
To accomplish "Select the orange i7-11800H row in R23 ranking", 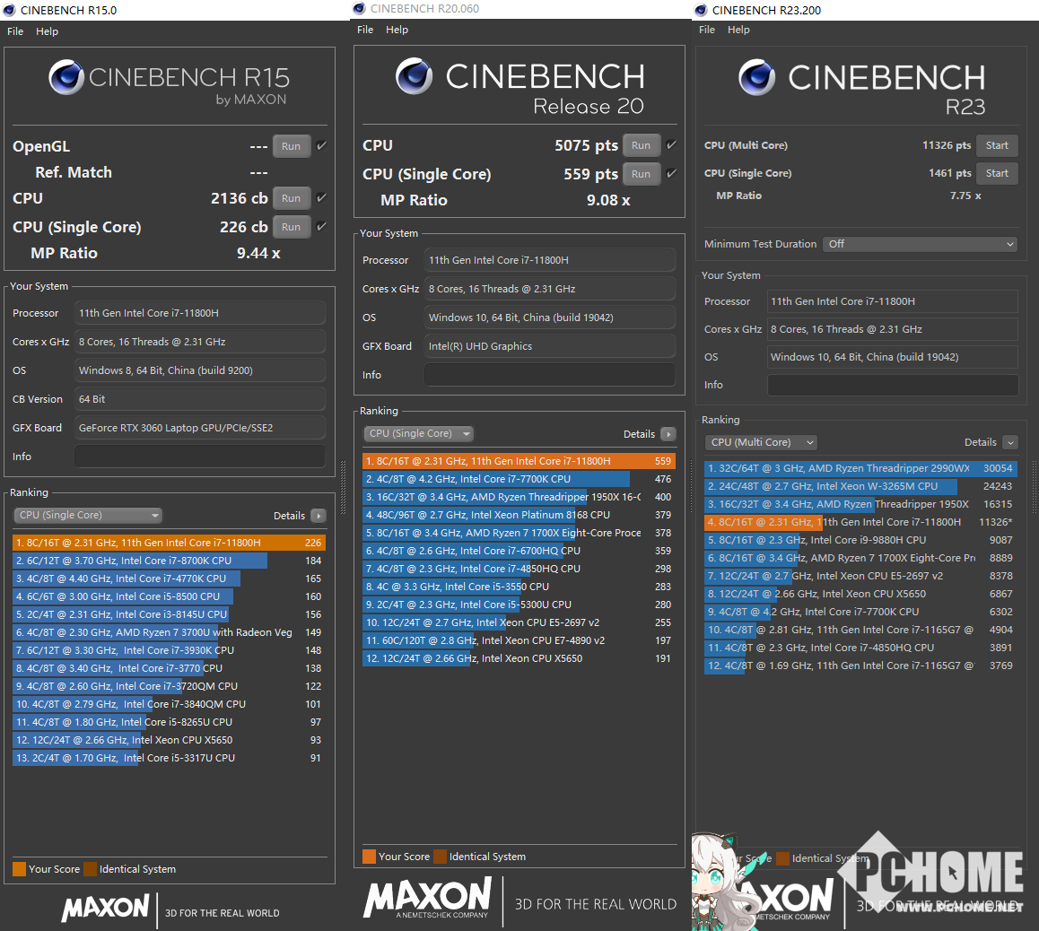I will click(860, 522).
